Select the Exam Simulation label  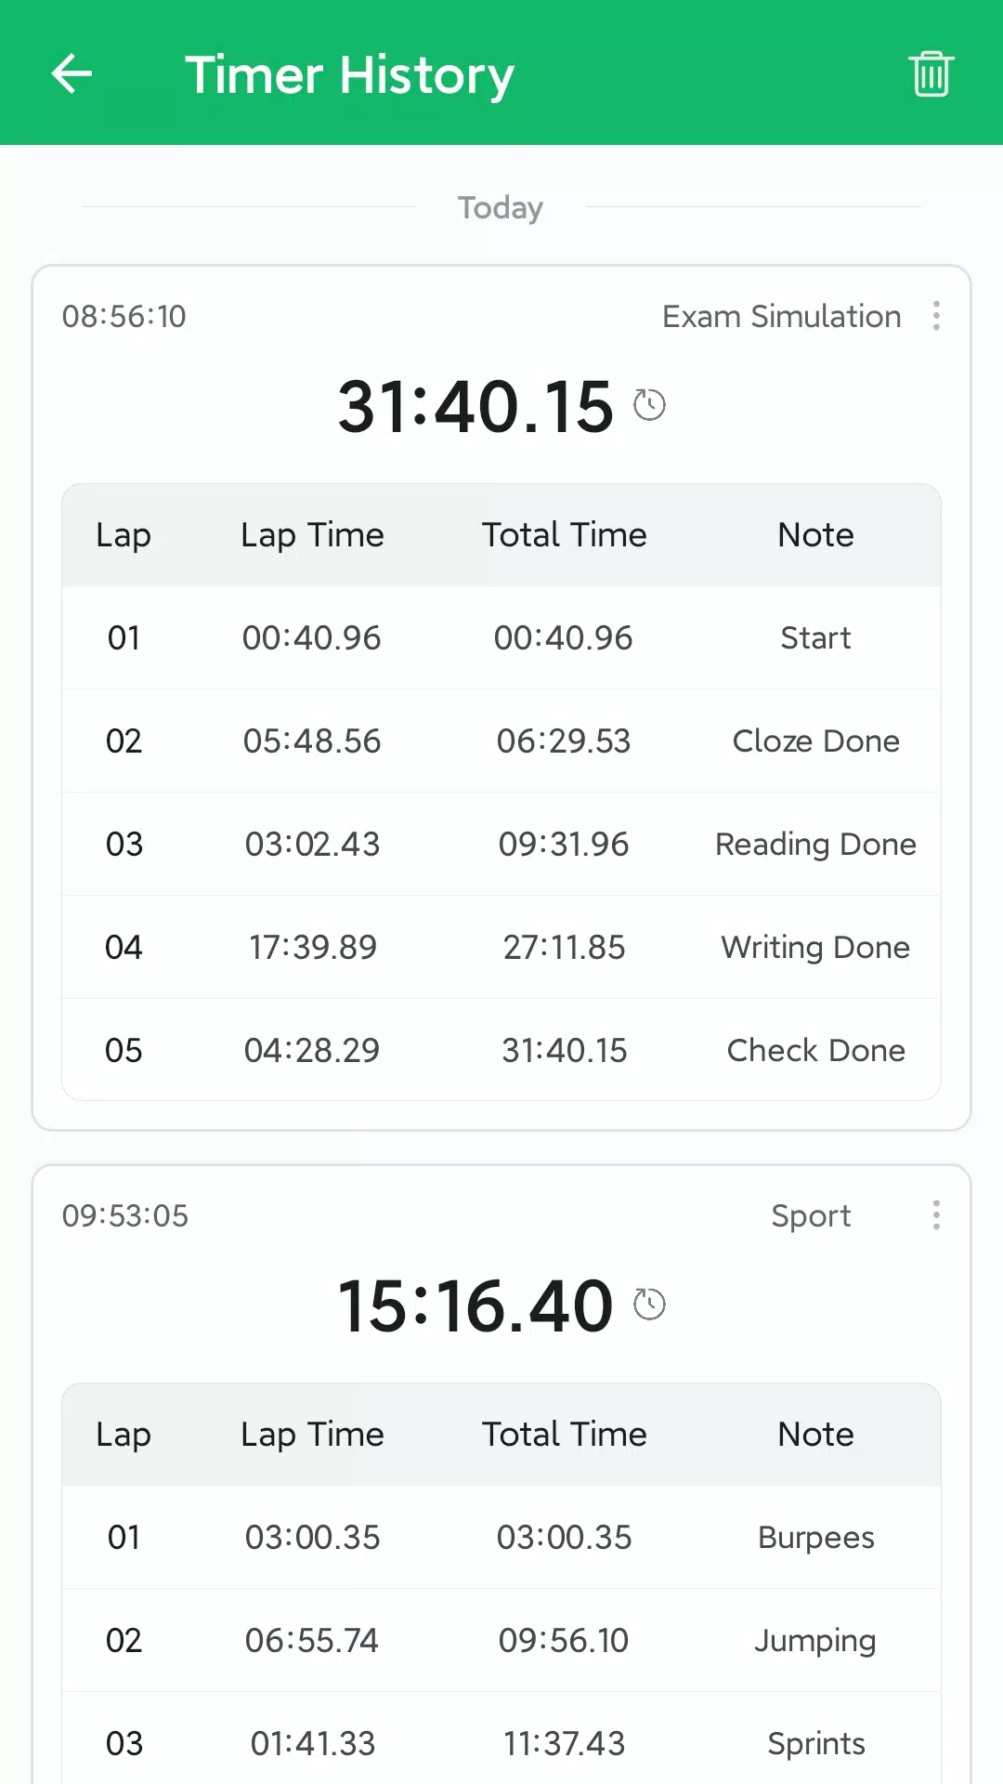click(781, 317)
